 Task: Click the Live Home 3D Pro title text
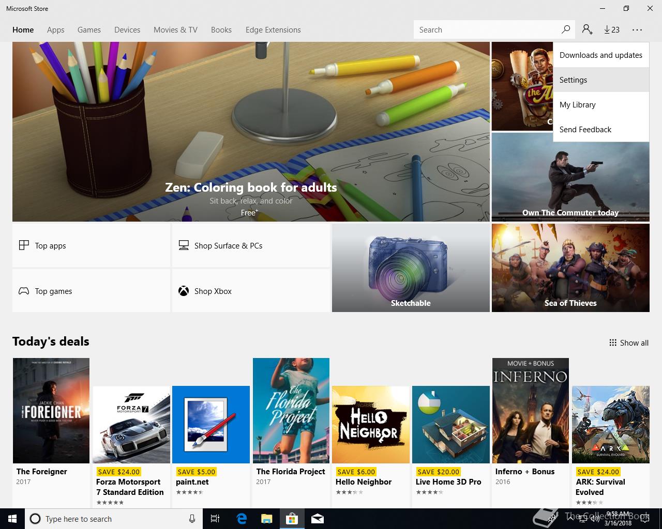(448, 482)
